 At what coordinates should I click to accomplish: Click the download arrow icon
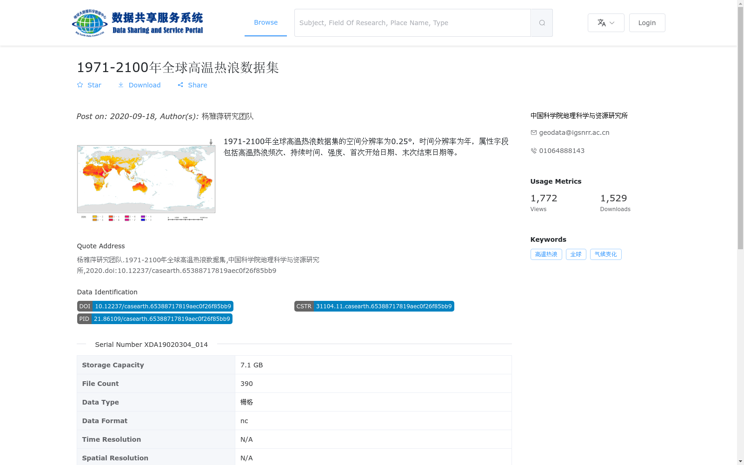pos(121,85)
